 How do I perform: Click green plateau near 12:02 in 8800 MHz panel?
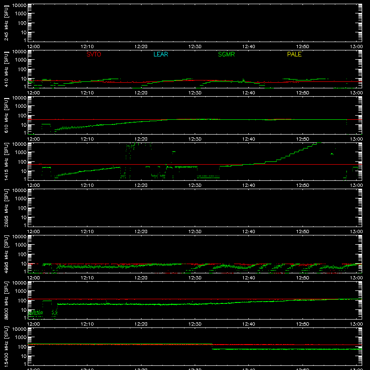47,301
